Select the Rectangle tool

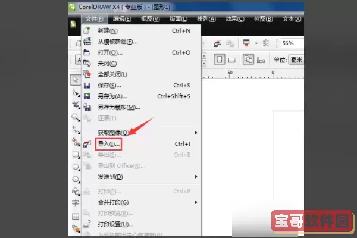tap(76, 155)
